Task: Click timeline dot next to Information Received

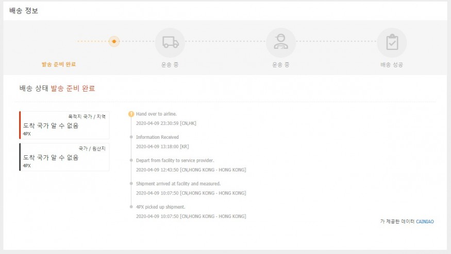Action: (131, 137)
